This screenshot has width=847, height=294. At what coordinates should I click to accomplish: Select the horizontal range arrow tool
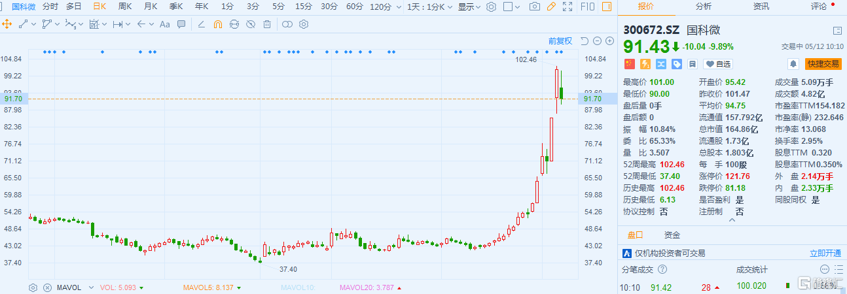118,24
